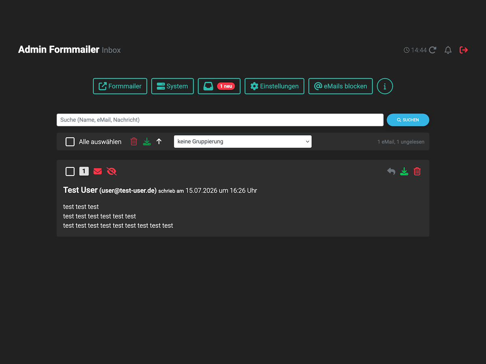The width and height of the screenshot is (486, 364).
Task: Click the SUCHEN button
Action: pos(408,120)
